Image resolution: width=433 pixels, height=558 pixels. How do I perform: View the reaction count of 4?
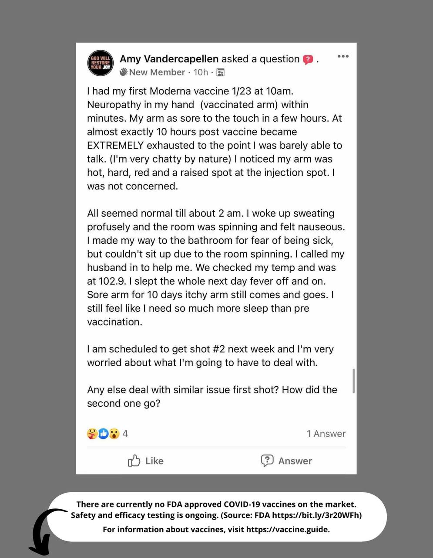(x=125, y=434)
